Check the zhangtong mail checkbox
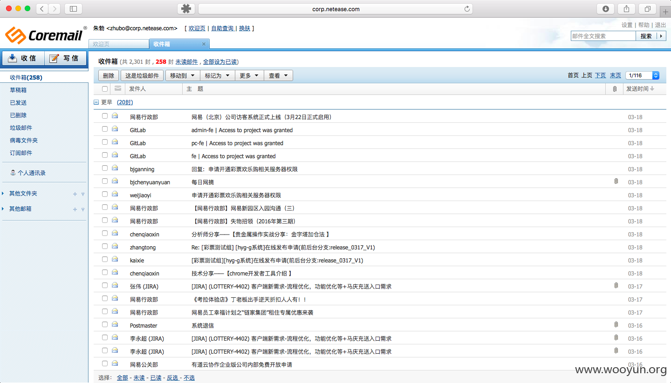Screen dimensions: 671x383 [105, 246]
